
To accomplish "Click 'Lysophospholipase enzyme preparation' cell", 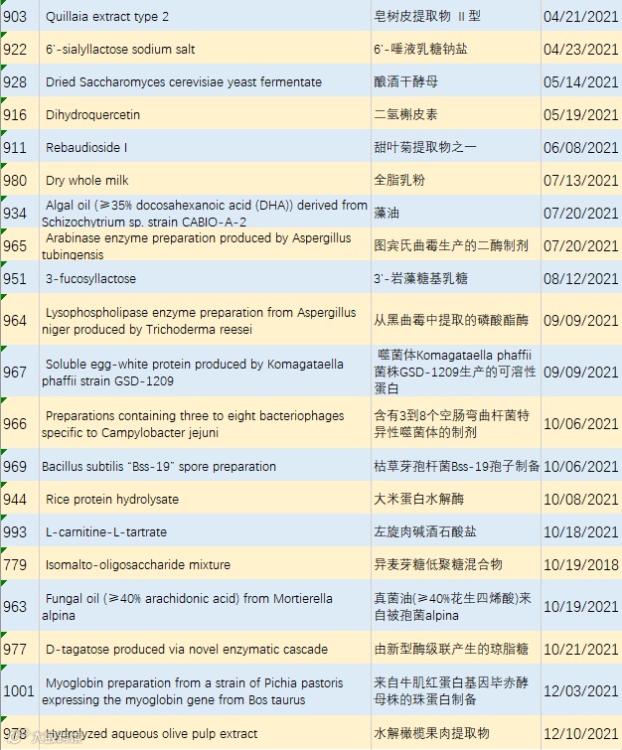I will (205, 320).
